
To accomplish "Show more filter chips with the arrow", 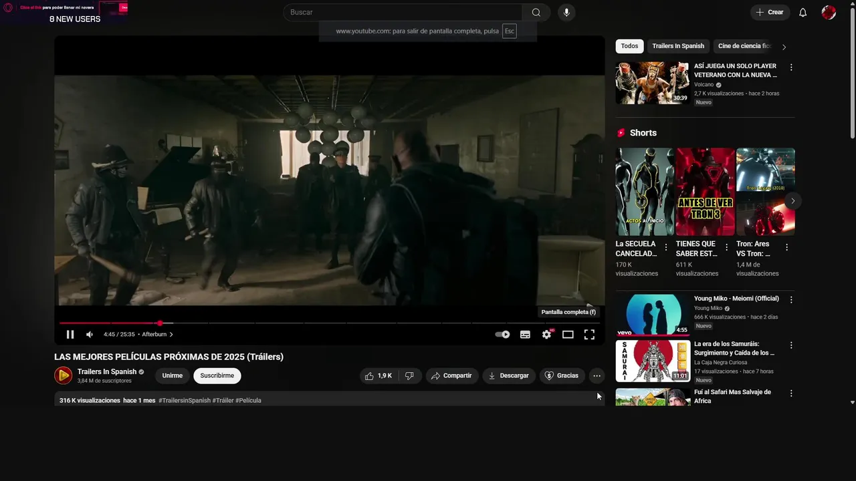I will pos(784,47).
